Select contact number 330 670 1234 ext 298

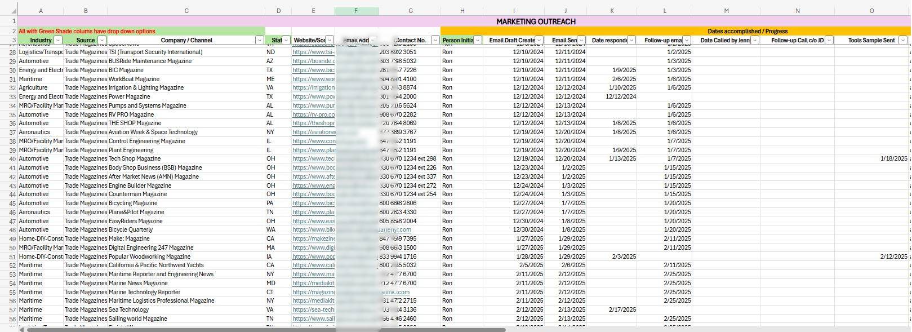tap(410, 158)
